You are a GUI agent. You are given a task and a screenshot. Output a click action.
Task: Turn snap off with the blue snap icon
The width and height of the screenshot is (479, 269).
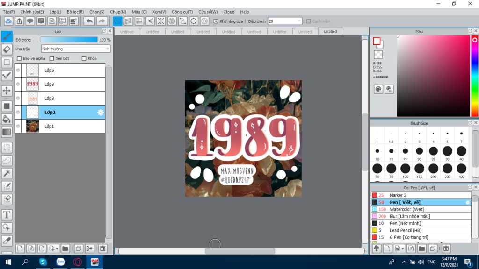tap(117, 21)
